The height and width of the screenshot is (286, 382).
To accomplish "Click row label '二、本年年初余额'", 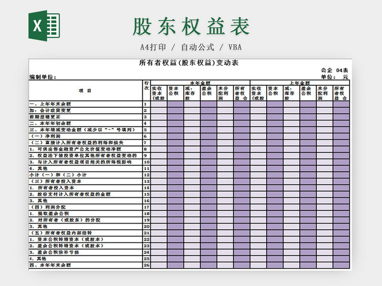I will coord(50,123).
